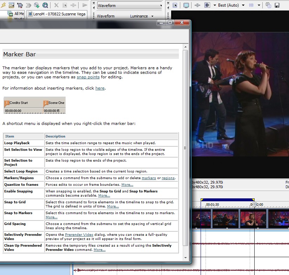Open the overlays dropdown arrow beside grid icon

pos(259,5)
